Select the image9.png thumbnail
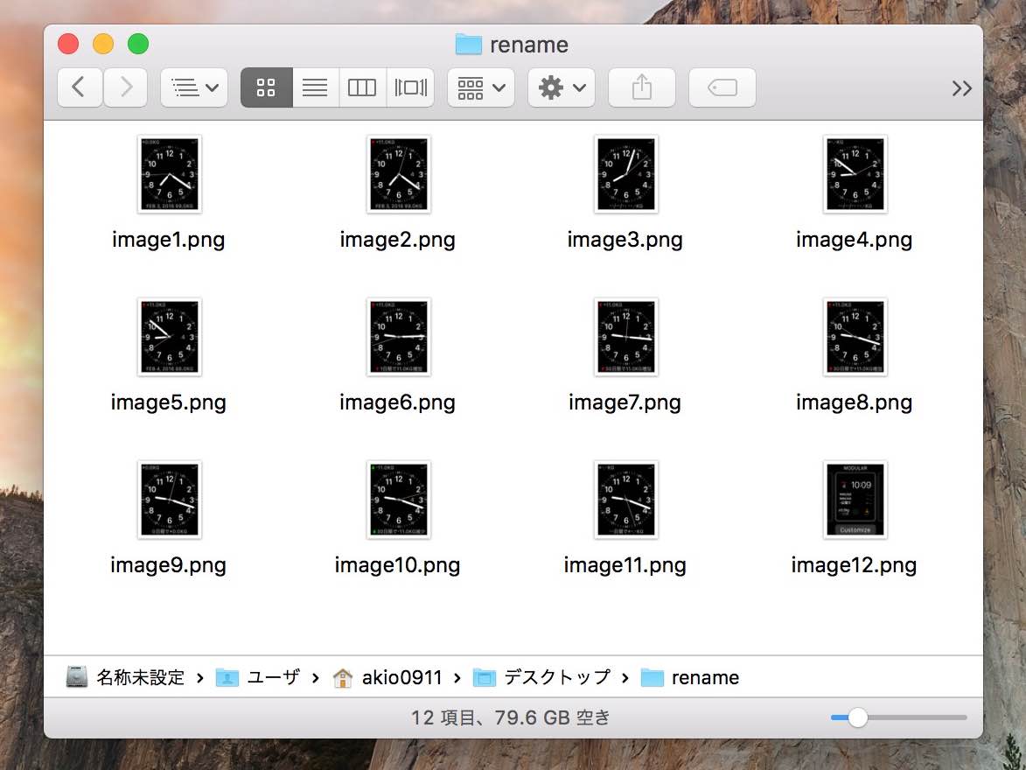Screen dimensions: 1026x770 170,500
